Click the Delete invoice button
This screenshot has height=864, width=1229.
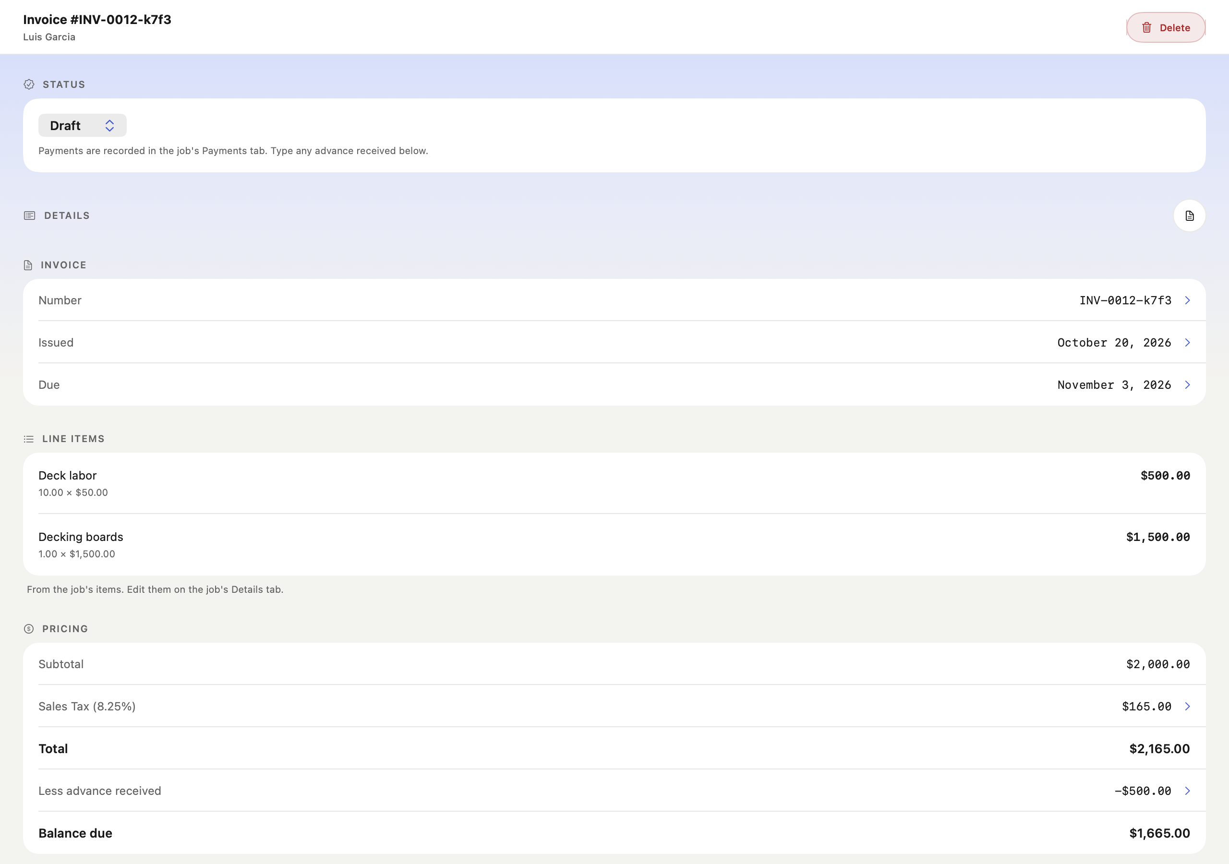pos(1165,27)
